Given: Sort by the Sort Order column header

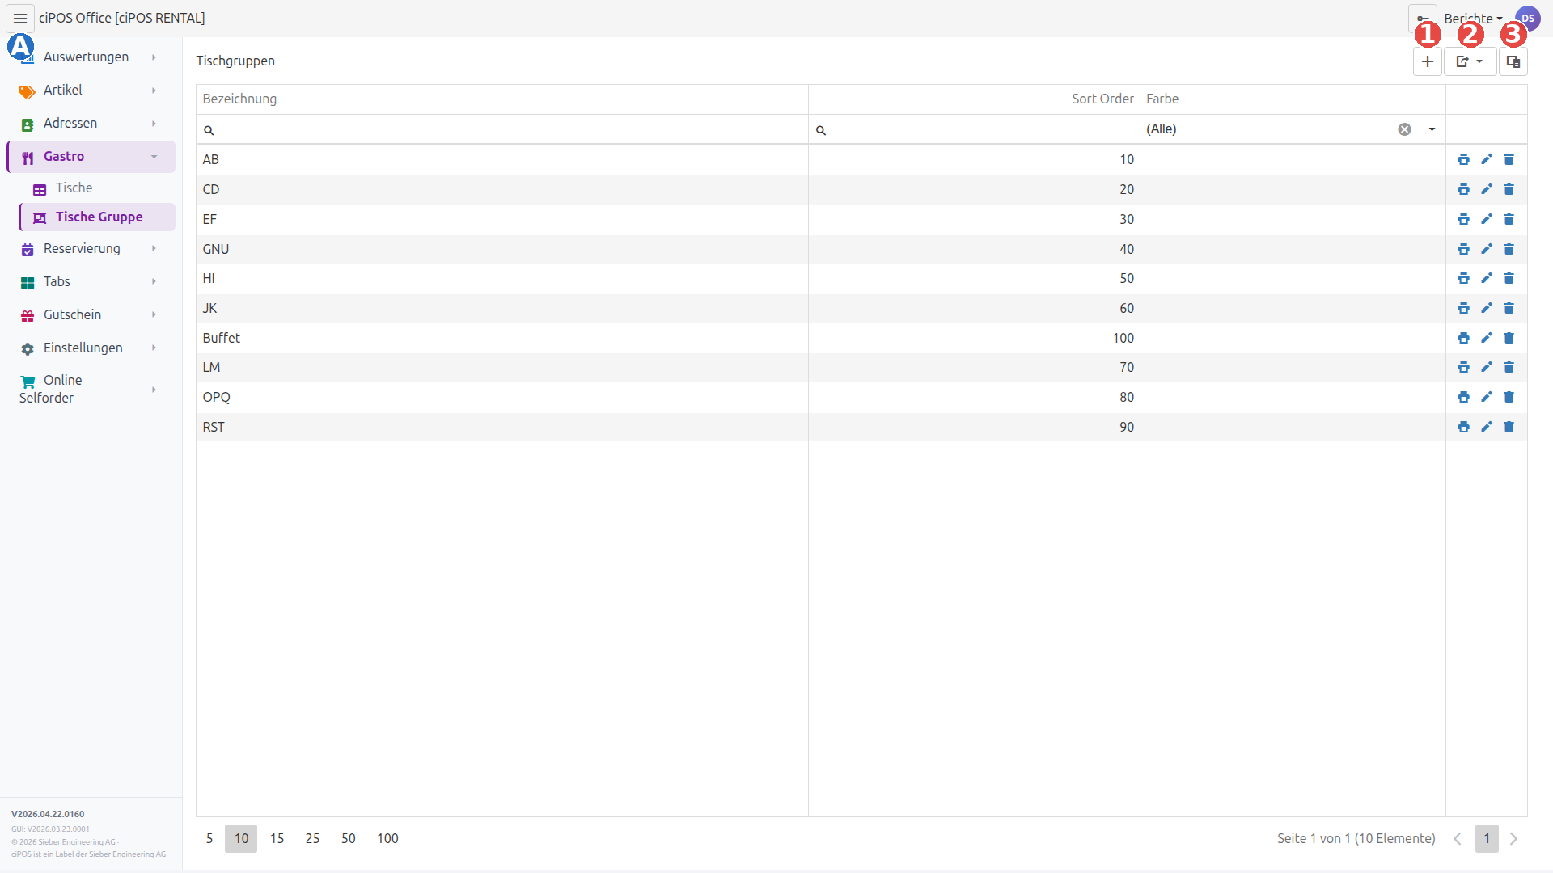Looking at the screenshot, I should [974, 99].
